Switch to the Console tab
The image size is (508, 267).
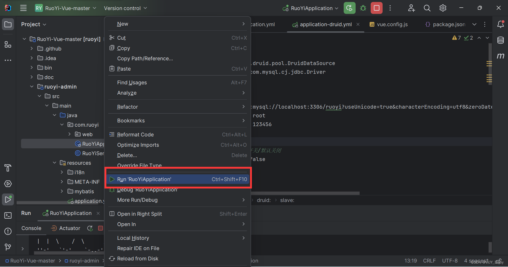31,228
